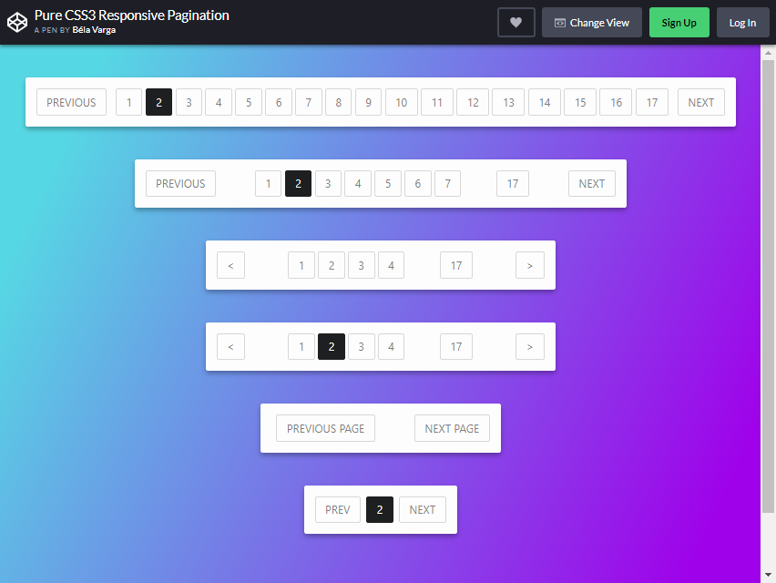This screenshot has height=583, width=776.
Task: Go to page 6 in second pagination bar
Action: click(x=418, y=184)
